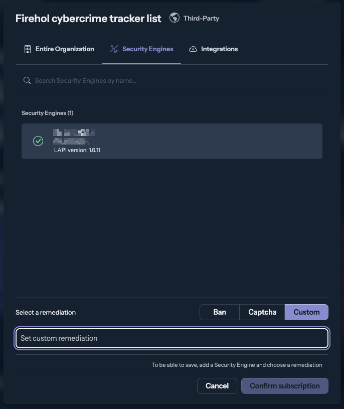Click the Set custom remediation input
The height and width of the screenshot is (409, 344).
(x=172, y=338)
